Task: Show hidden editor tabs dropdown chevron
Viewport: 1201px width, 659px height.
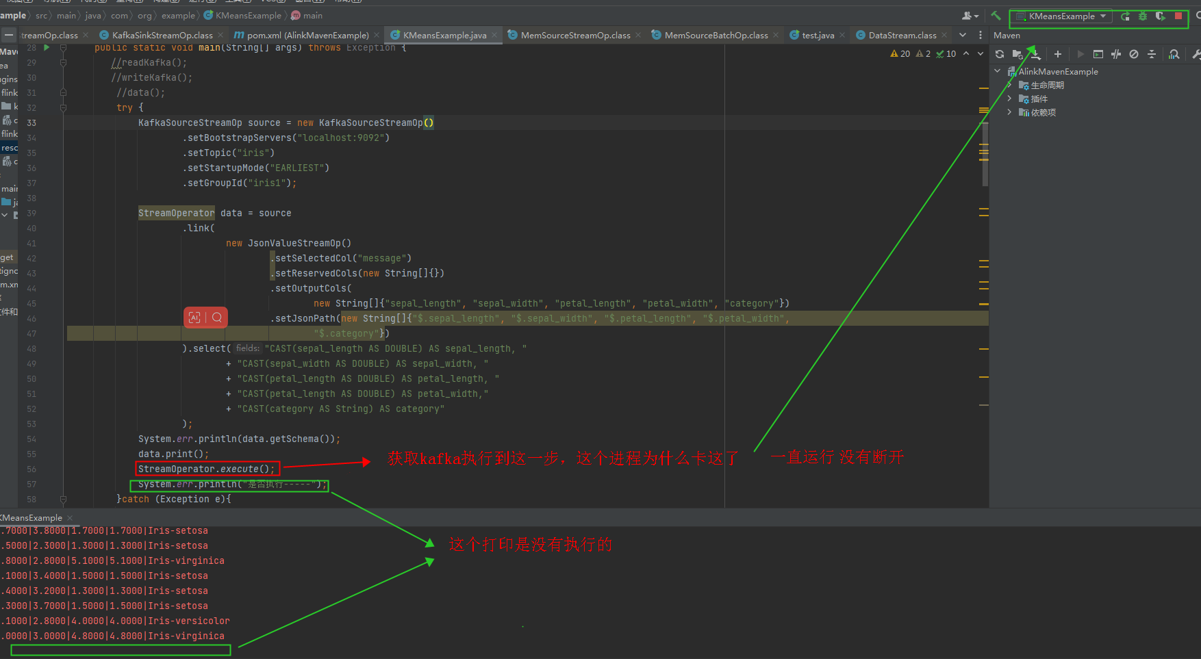Action: [x=963, y=35]
